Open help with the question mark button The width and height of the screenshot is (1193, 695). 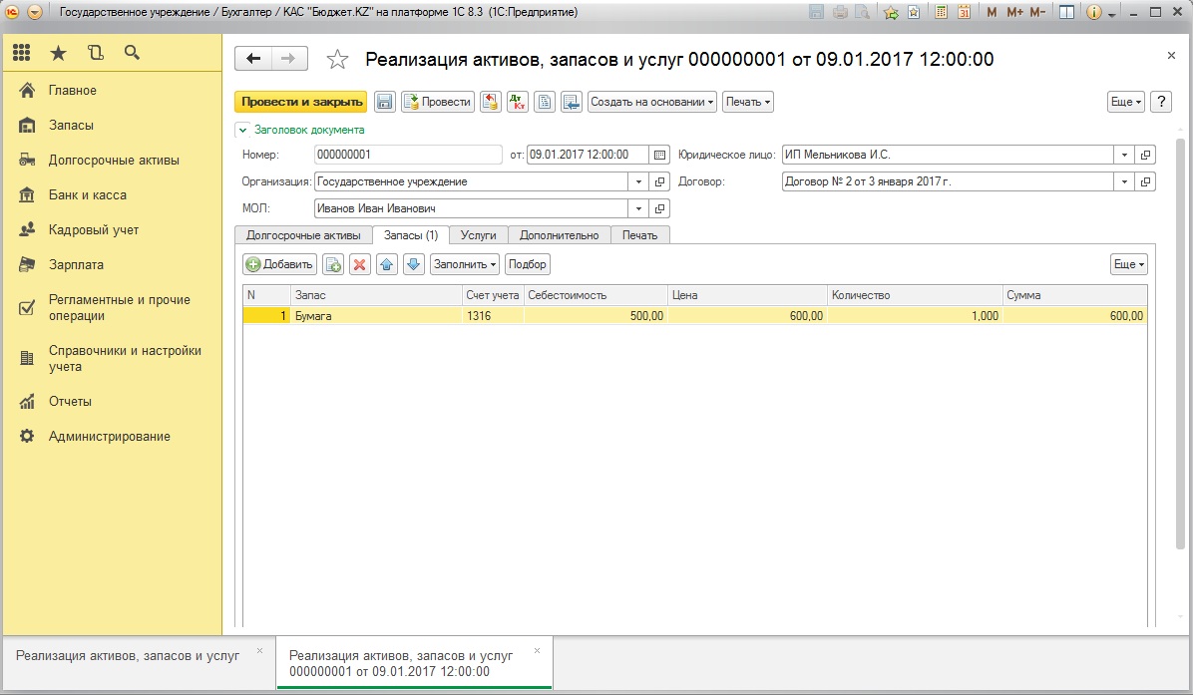coord(1161,102)
